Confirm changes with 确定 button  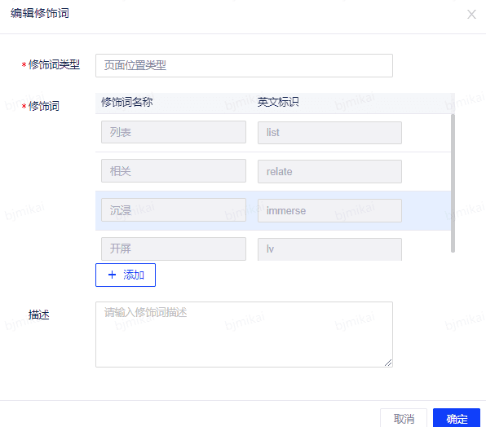click(457, 418)
